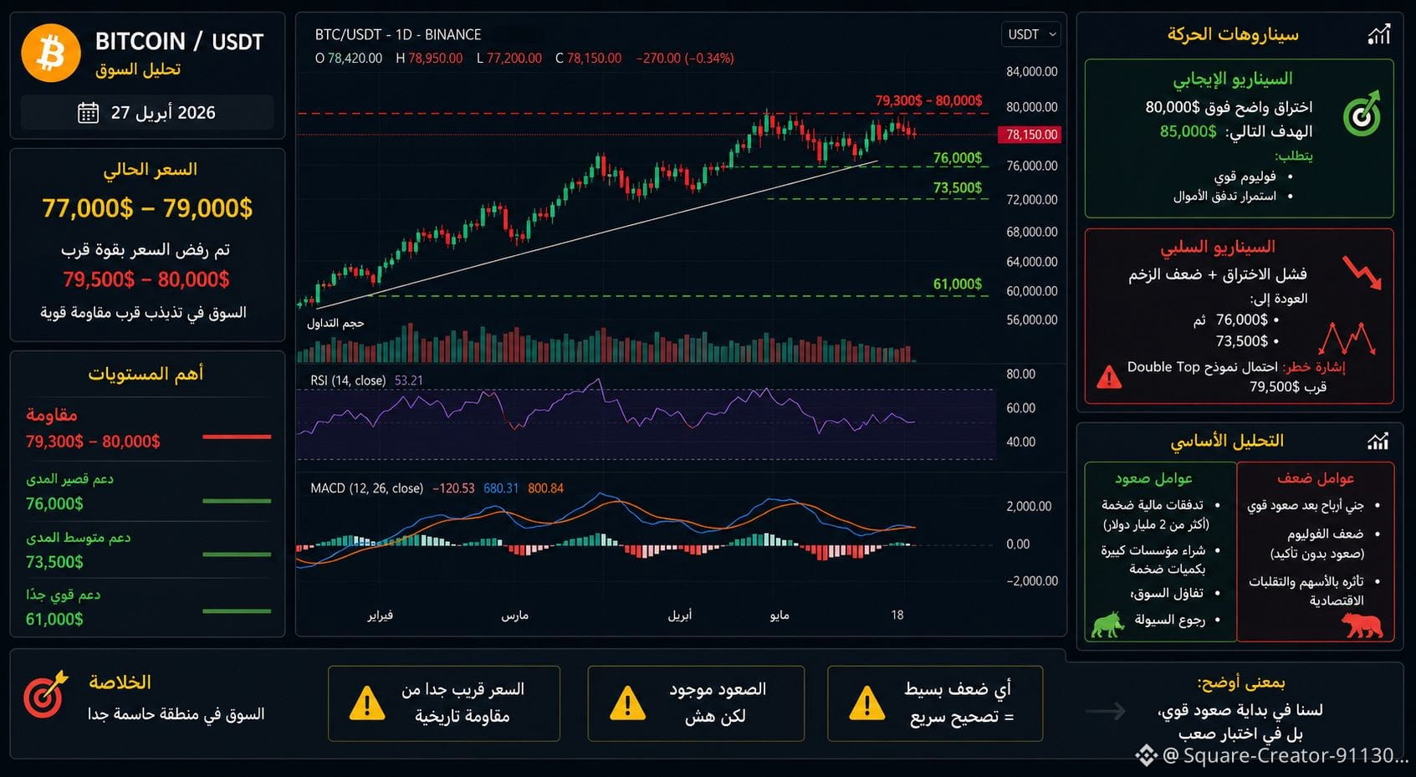Click the close value C 78,150.00

click(x=588, y=59)
